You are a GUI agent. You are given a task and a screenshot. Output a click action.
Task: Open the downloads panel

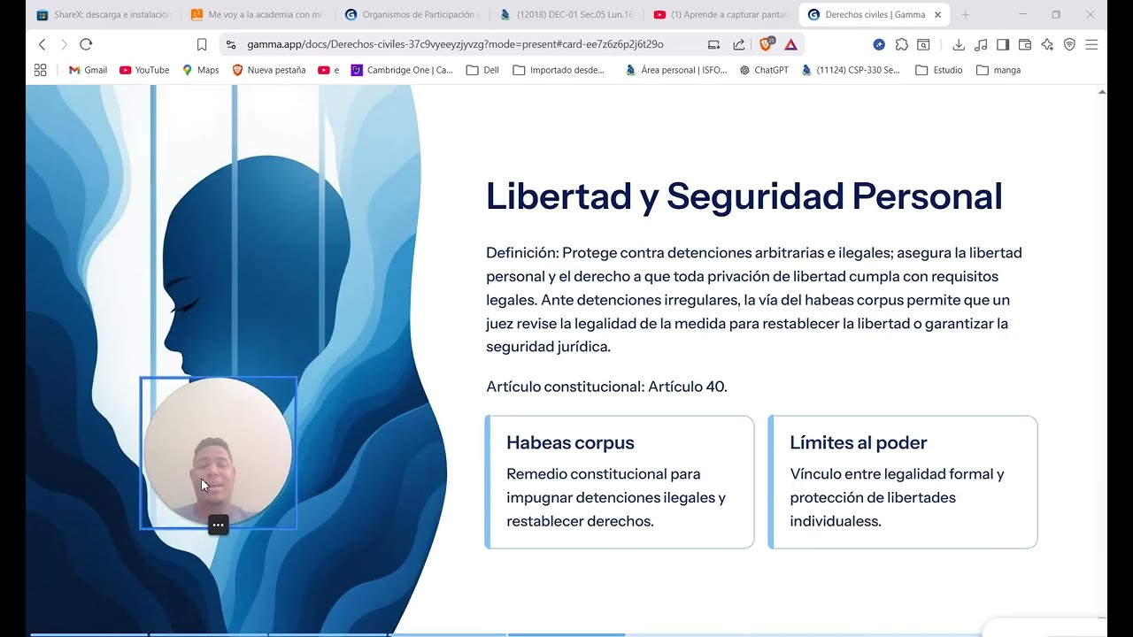[x=959, y=44]
